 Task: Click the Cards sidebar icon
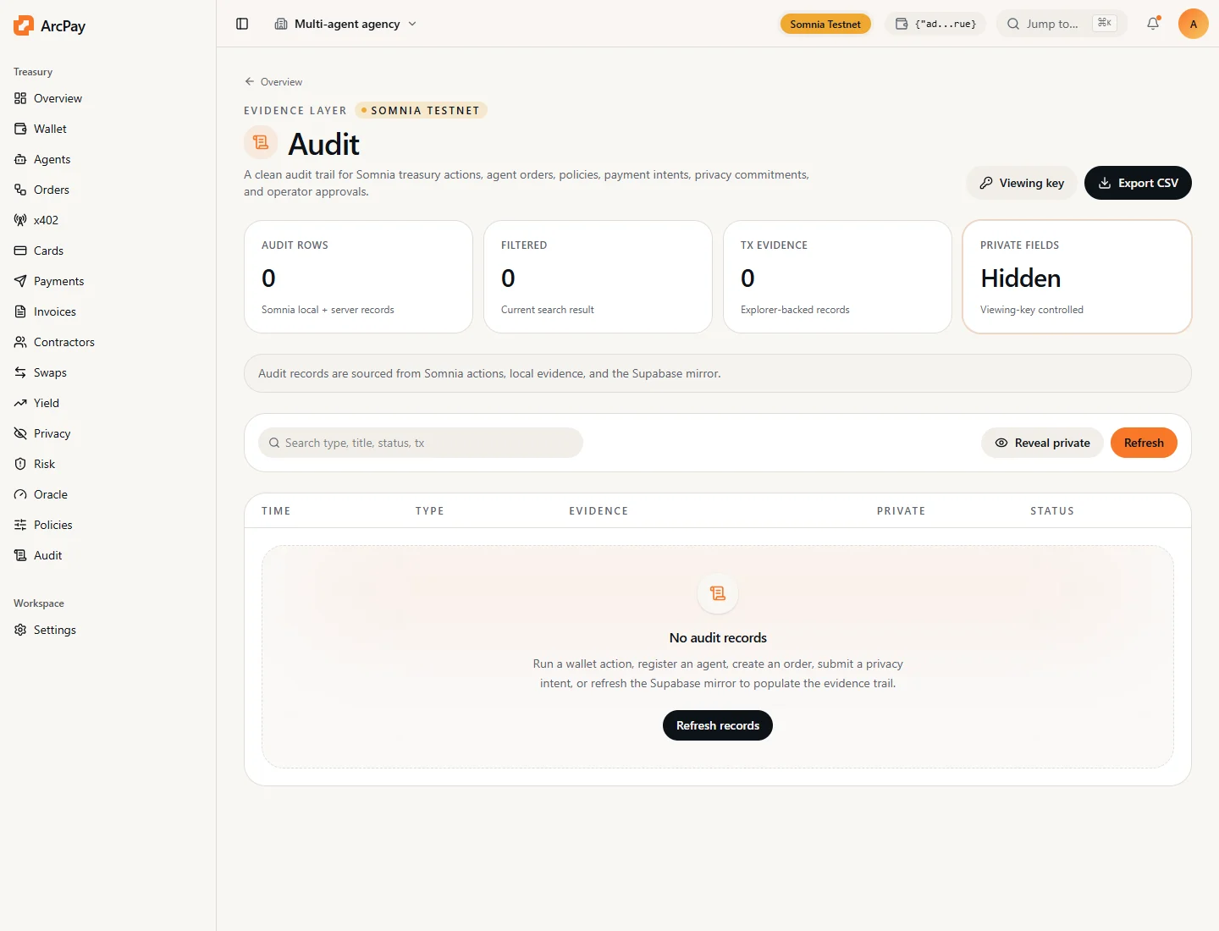pyautogui.click(x=20, y=251)
